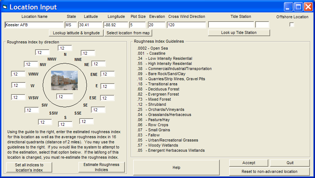315x178 pixels.
Task: Click the Tide Station text field
Action: point(231,25)
